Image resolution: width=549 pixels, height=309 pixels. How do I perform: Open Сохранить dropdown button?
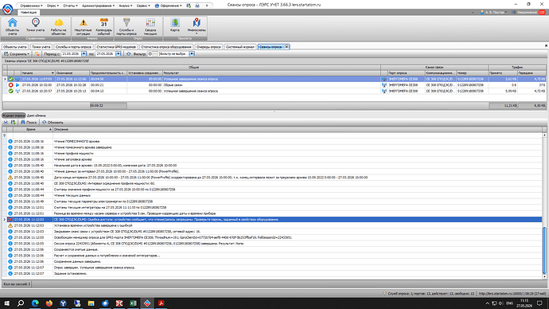(x=17, y=54)
